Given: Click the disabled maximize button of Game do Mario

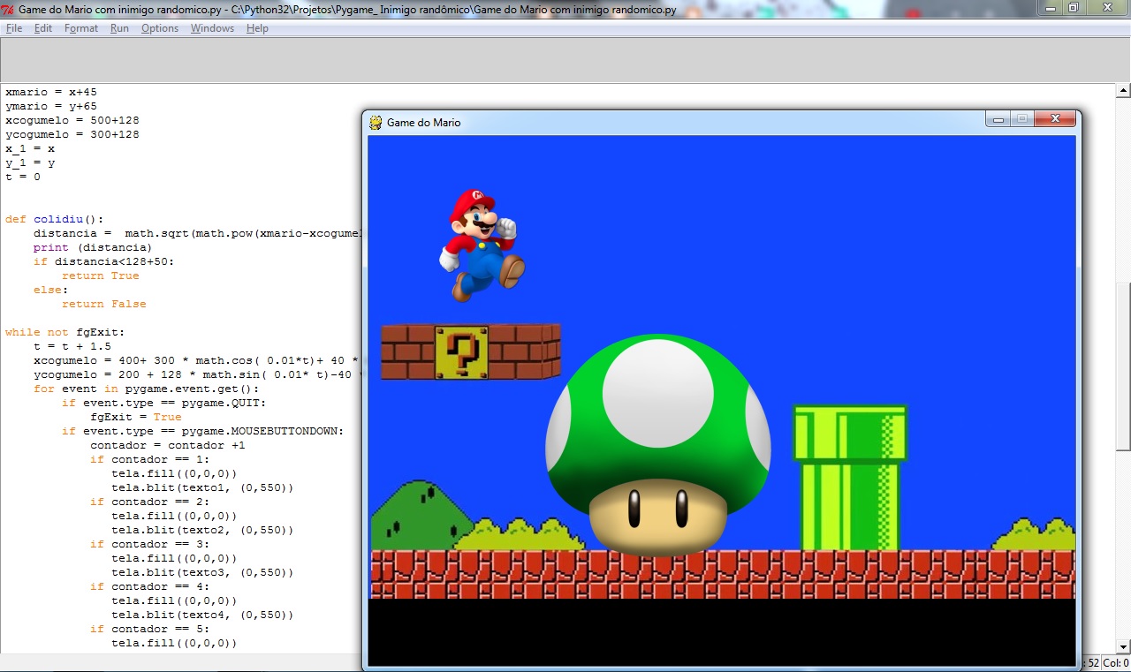Looking at the screenshot, I should click(x=1022, y=119).
